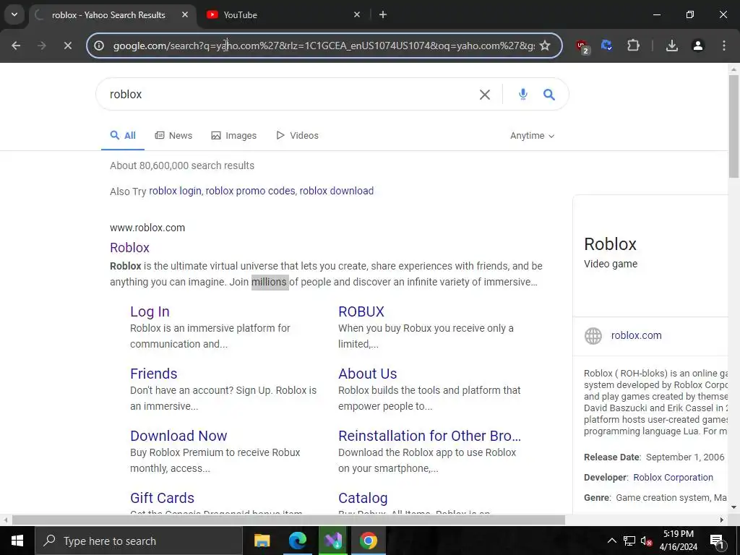Select the Videos results tab
Viewport: 740px width, 555px height.
click(297, 136)
